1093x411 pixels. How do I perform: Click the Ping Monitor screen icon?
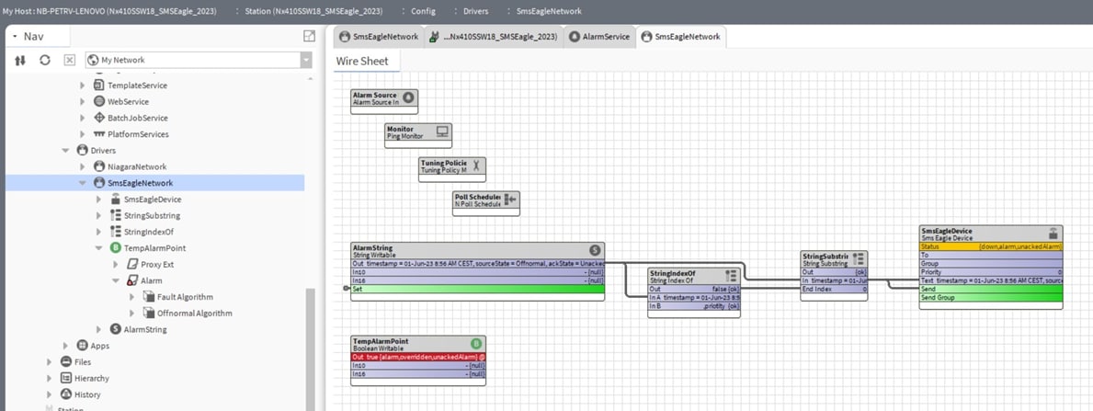click(442, 131)
